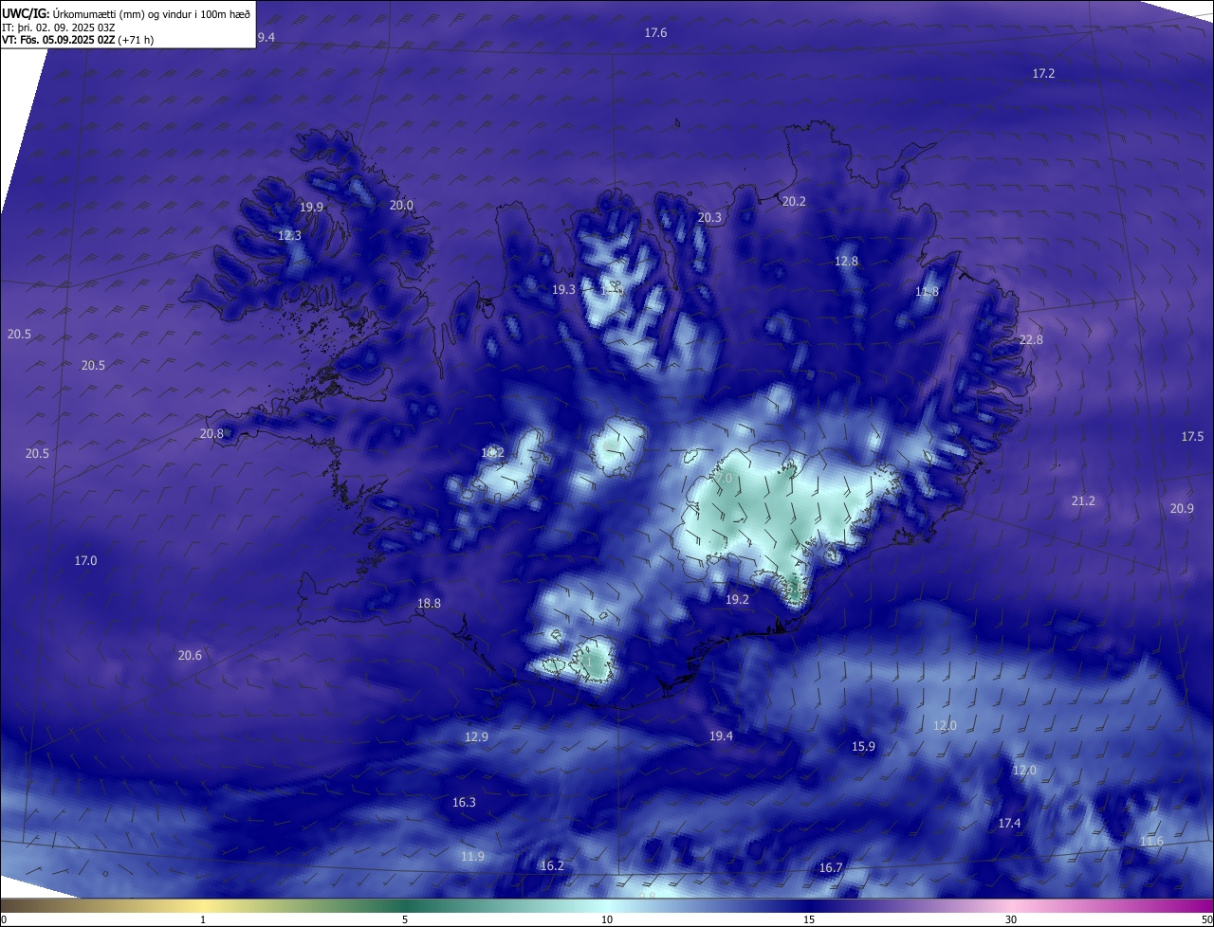The width and height of the screenshot is (1214, 927).
Task: Click the 17.6 value on the map
Action: [655, 33]
